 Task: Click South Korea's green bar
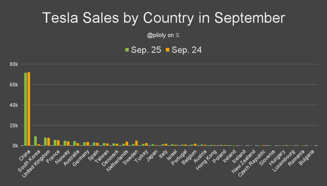pyautogui.click(x=35, y=141)
